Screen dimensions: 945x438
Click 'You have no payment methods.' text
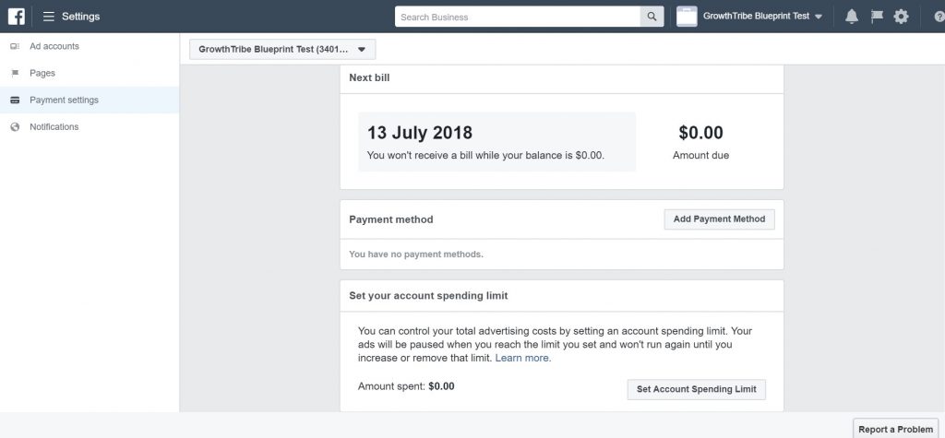pos(416,255)
